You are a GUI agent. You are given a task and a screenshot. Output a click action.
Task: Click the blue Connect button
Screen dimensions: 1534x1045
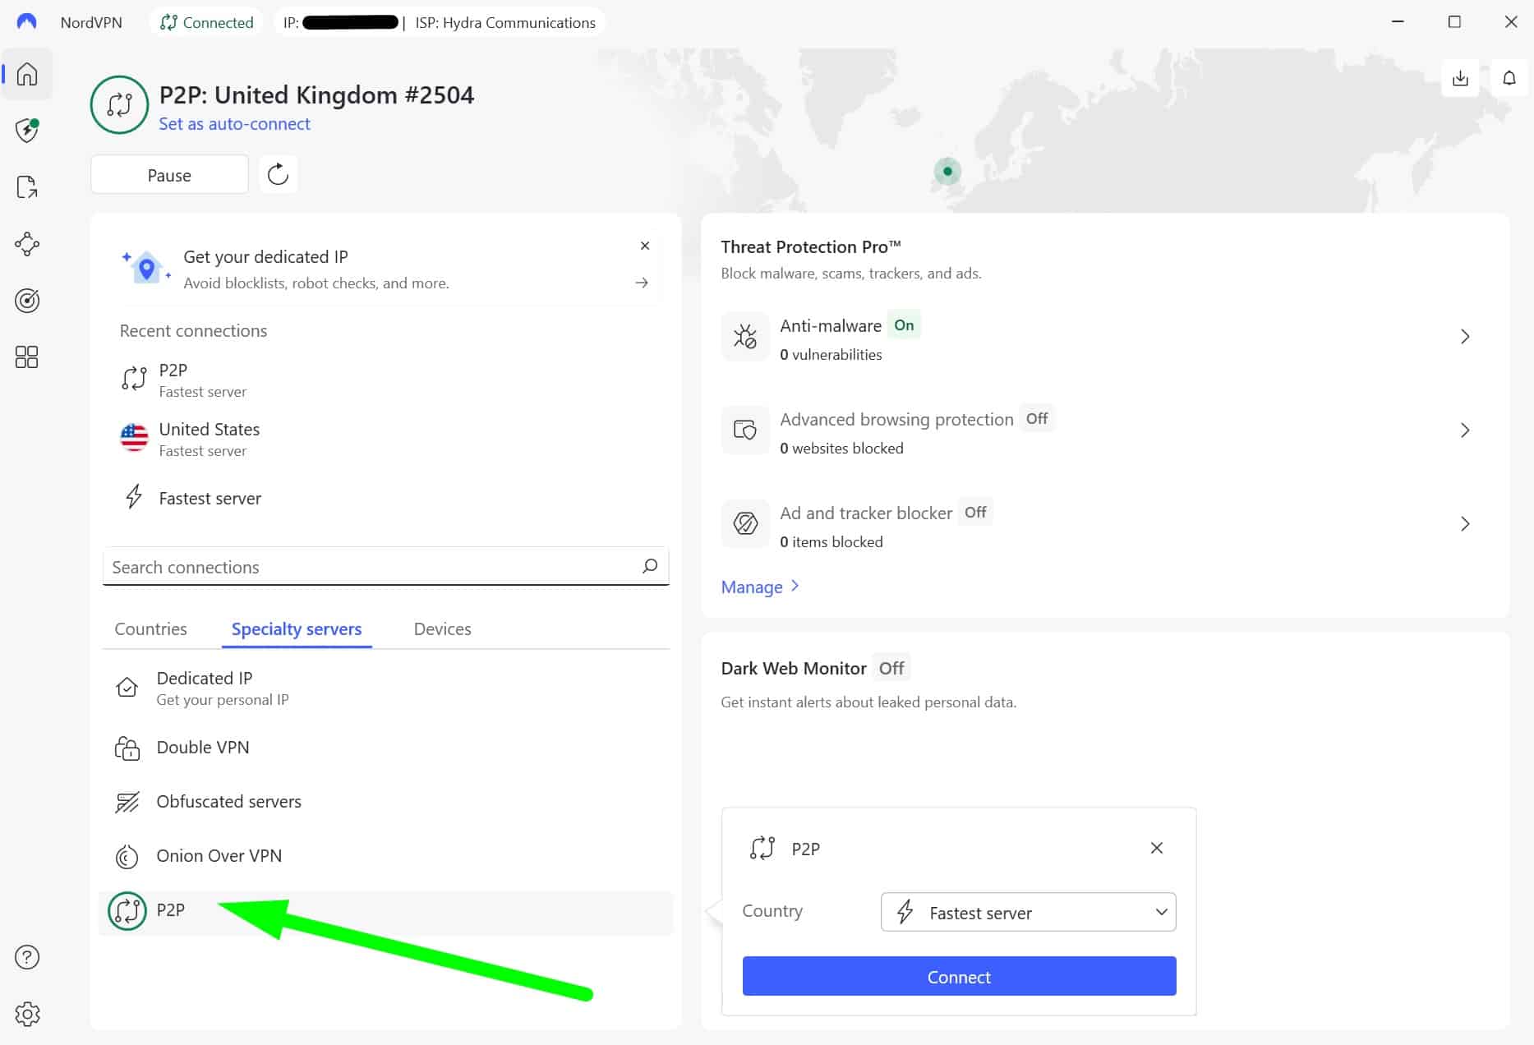coord(959,976)
